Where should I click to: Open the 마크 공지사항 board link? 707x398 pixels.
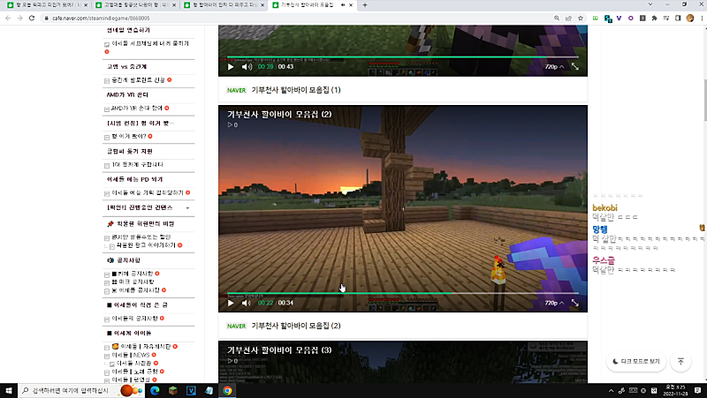coord(133,282)
